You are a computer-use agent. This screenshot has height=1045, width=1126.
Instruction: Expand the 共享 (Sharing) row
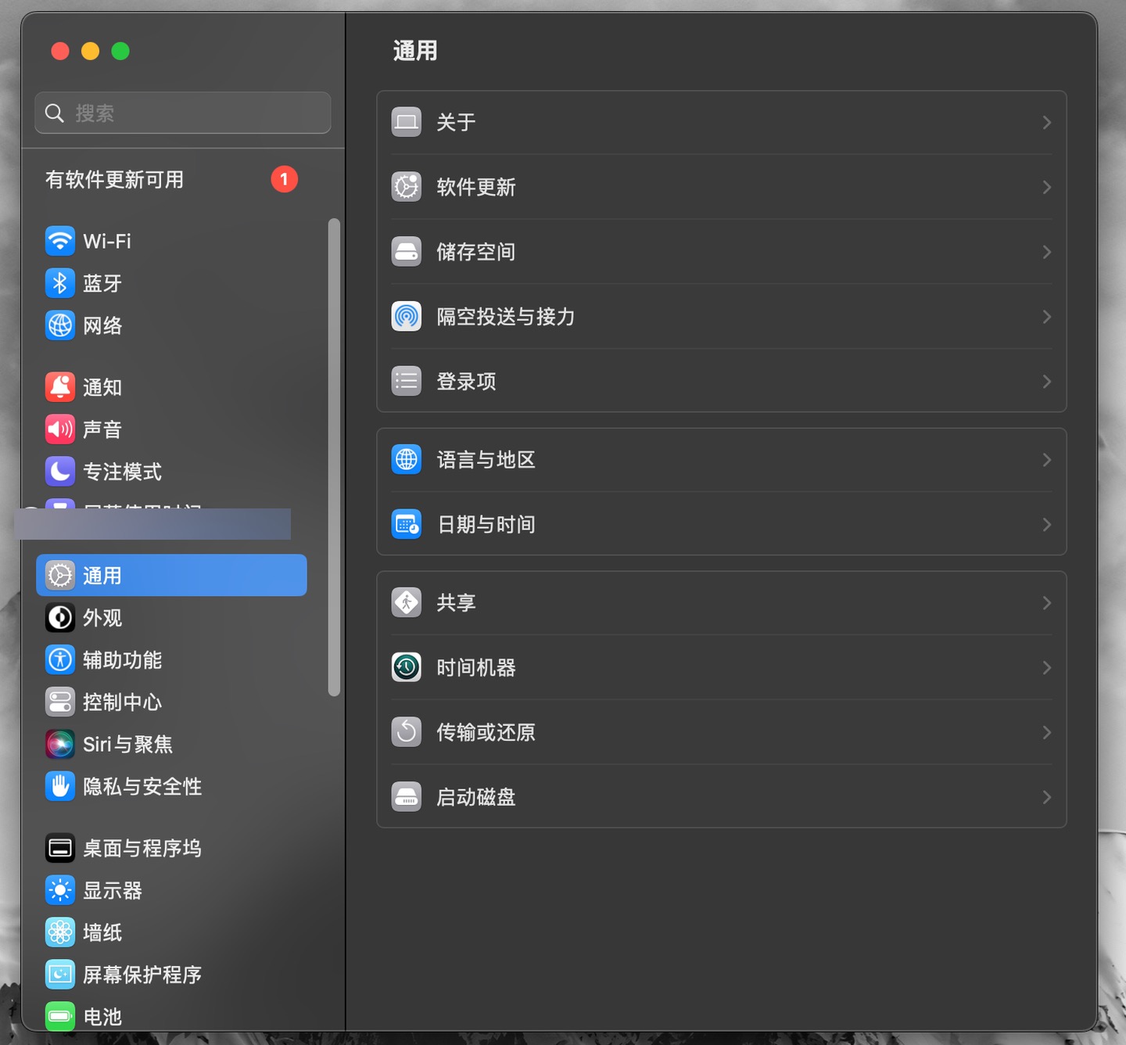point(721,602)
